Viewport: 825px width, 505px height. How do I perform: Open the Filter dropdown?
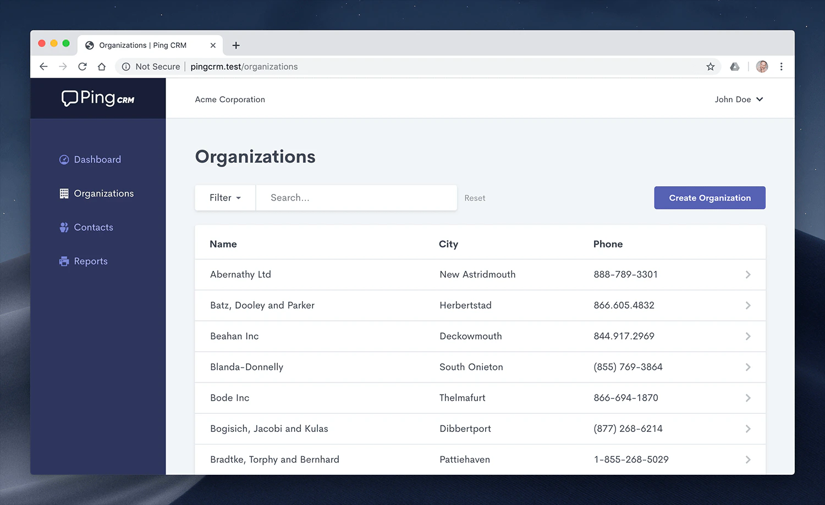[x=225, y=197]
